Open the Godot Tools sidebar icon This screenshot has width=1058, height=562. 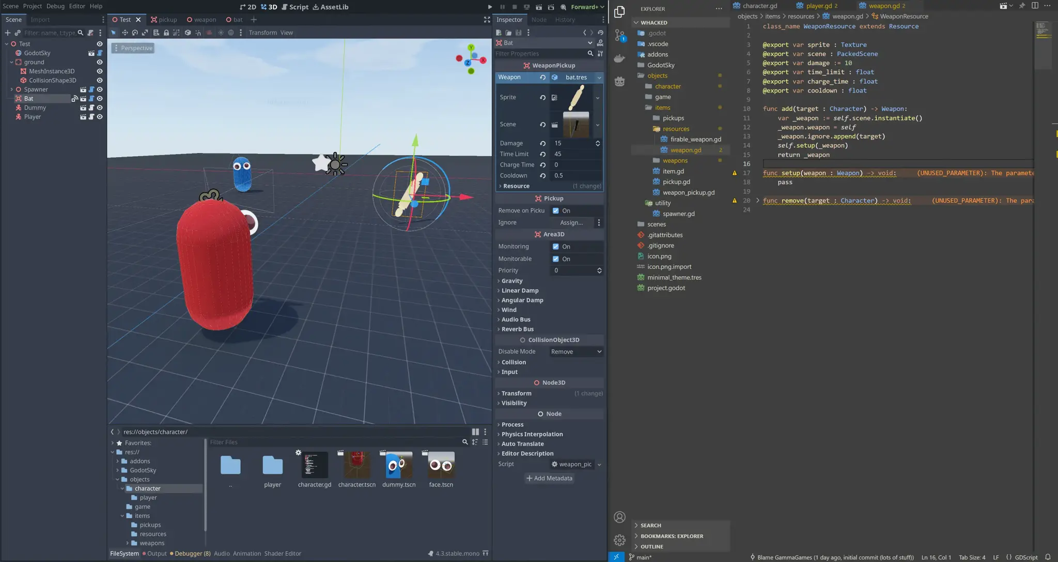click(x=619, y=81)
